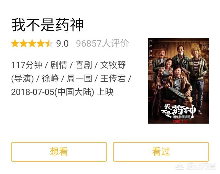Click the 2018-07-05 release date text
The width and height of the screenshot is (220, 174).
(33, 92)
